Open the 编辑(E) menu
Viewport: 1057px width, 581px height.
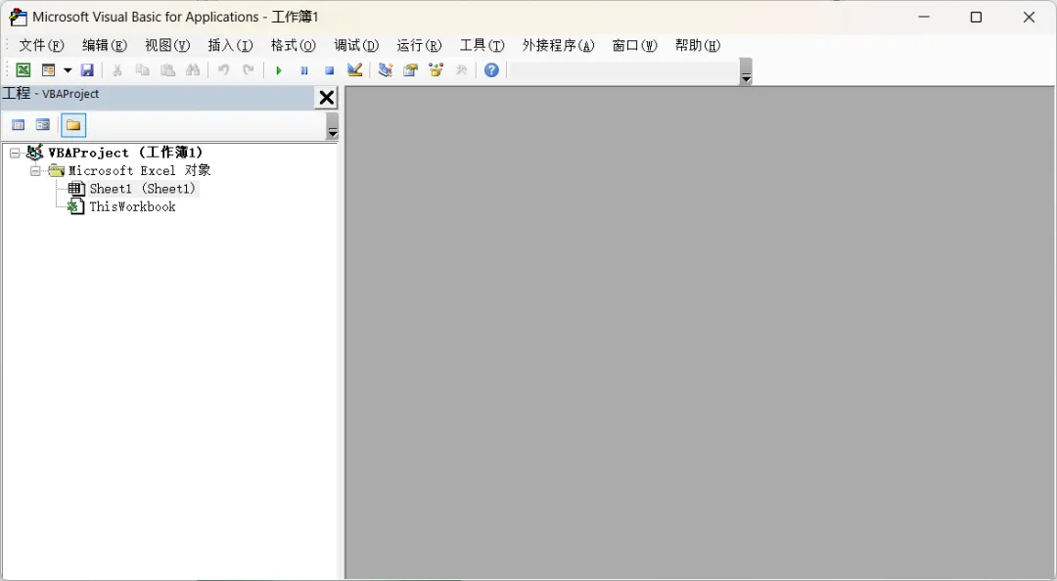pyautogui.click(x=105, y=45)
